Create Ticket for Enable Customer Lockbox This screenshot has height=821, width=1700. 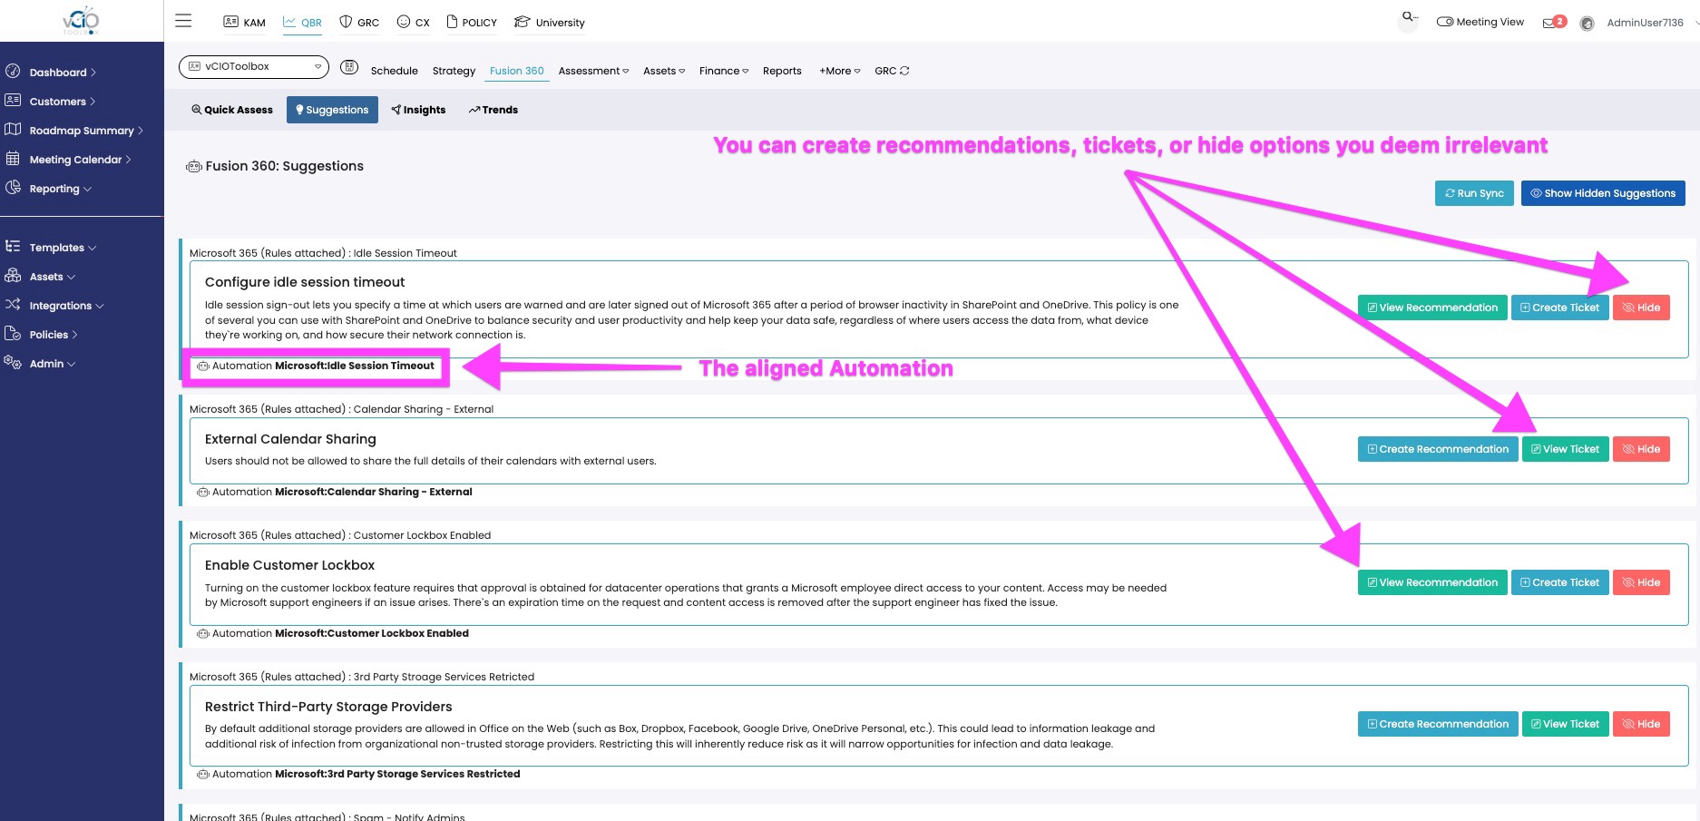[x=1560, y=582]
